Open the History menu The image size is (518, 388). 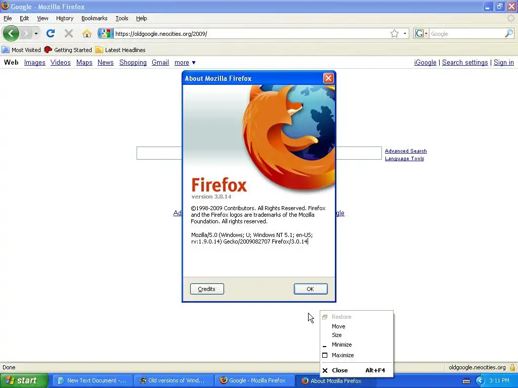tap(65, 19)
